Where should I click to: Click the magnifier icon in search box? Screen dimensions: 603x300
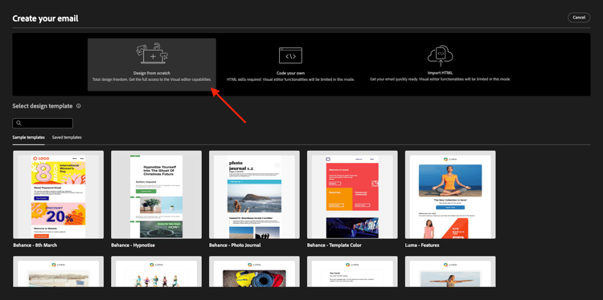pyautogui.click(x=18, y=124)
